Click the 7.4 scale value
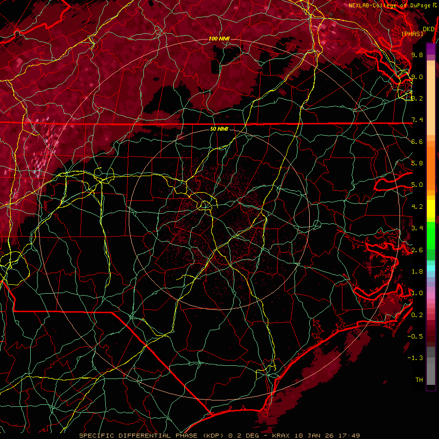This screenshot has height=439, width=439. coord(417,120)
